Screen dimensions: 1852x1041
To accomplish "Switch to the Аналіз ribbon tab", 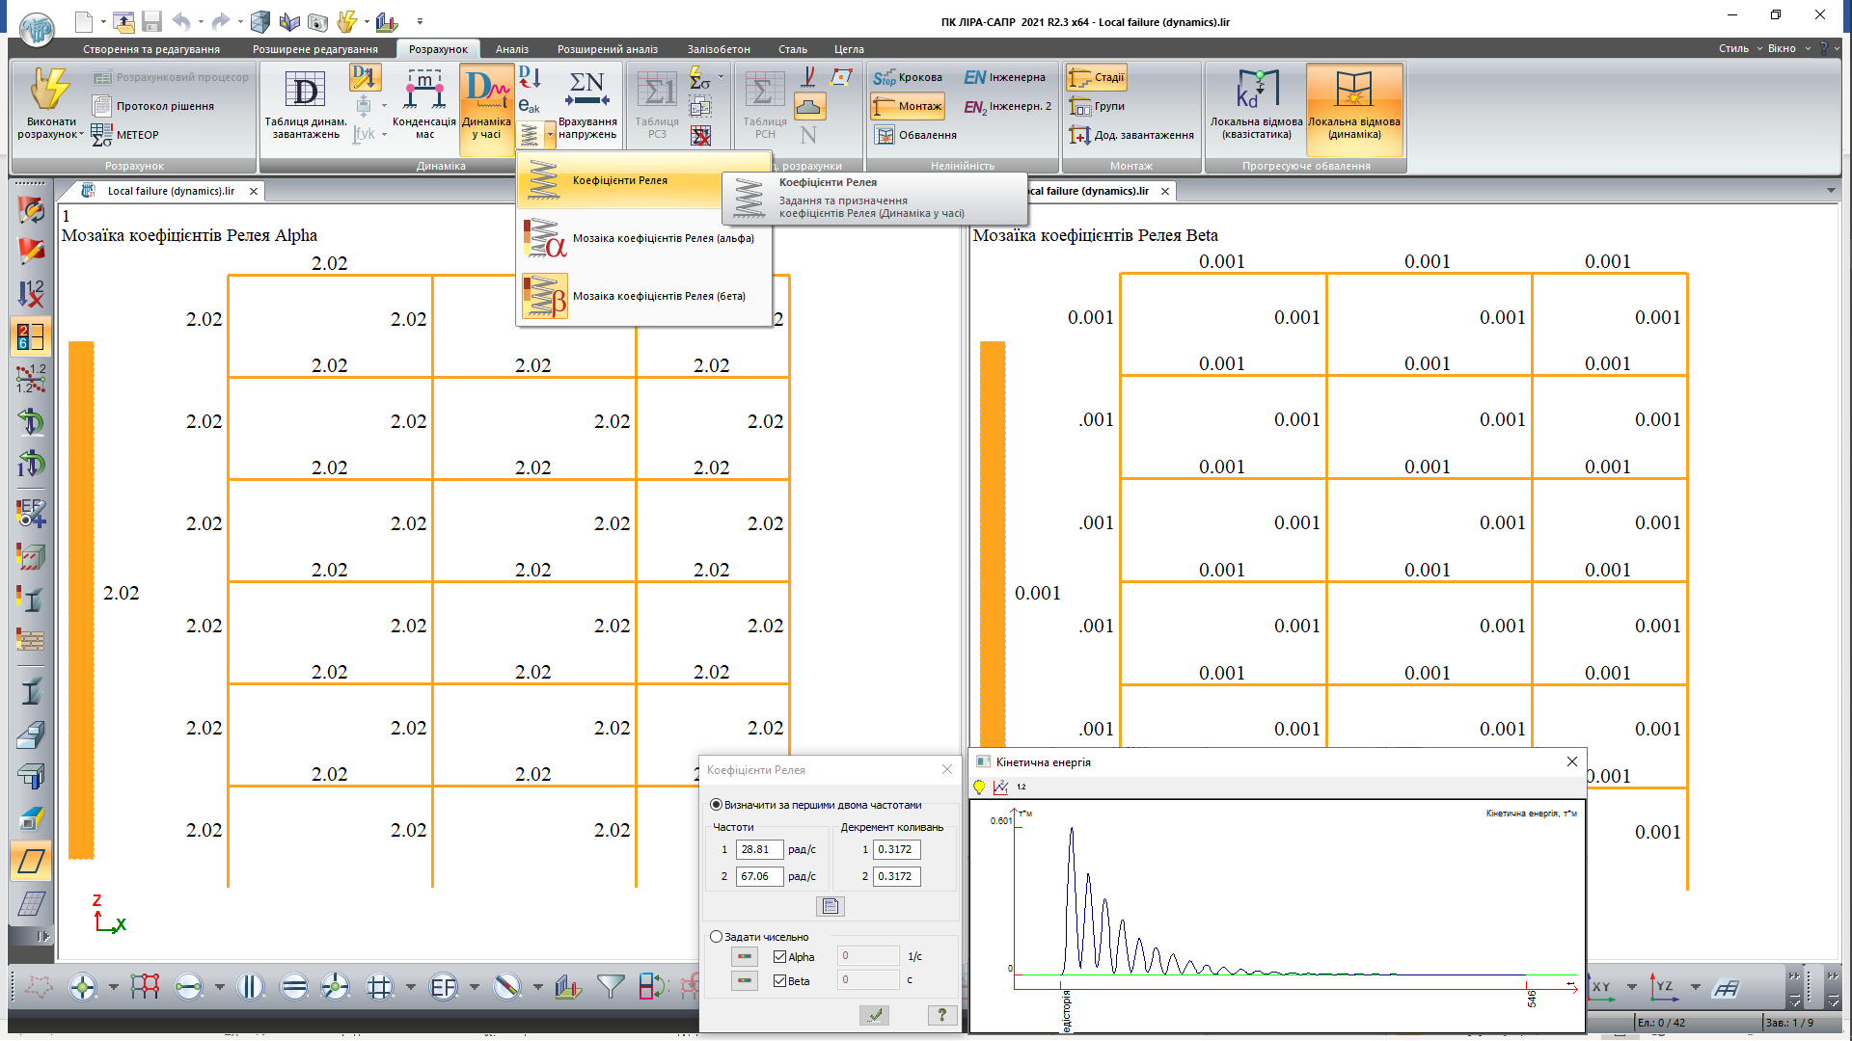I will 511,49.
